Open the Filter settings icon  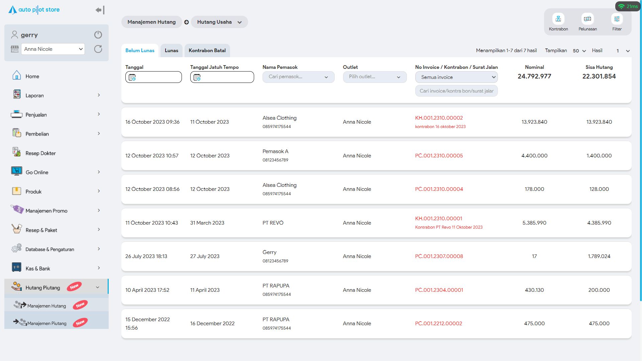tap(617, 19)
